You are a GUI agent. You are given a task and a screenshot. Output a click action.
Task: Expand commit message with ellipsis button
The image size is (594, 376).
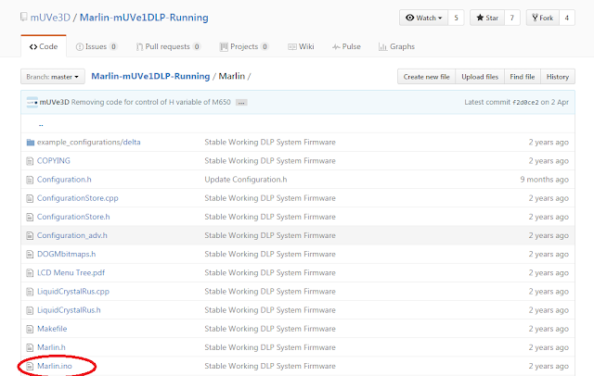(241, 103)
